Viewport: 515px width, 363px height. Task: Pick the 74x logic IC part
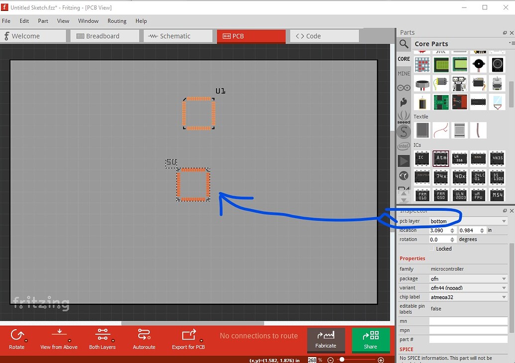[441, 177]
